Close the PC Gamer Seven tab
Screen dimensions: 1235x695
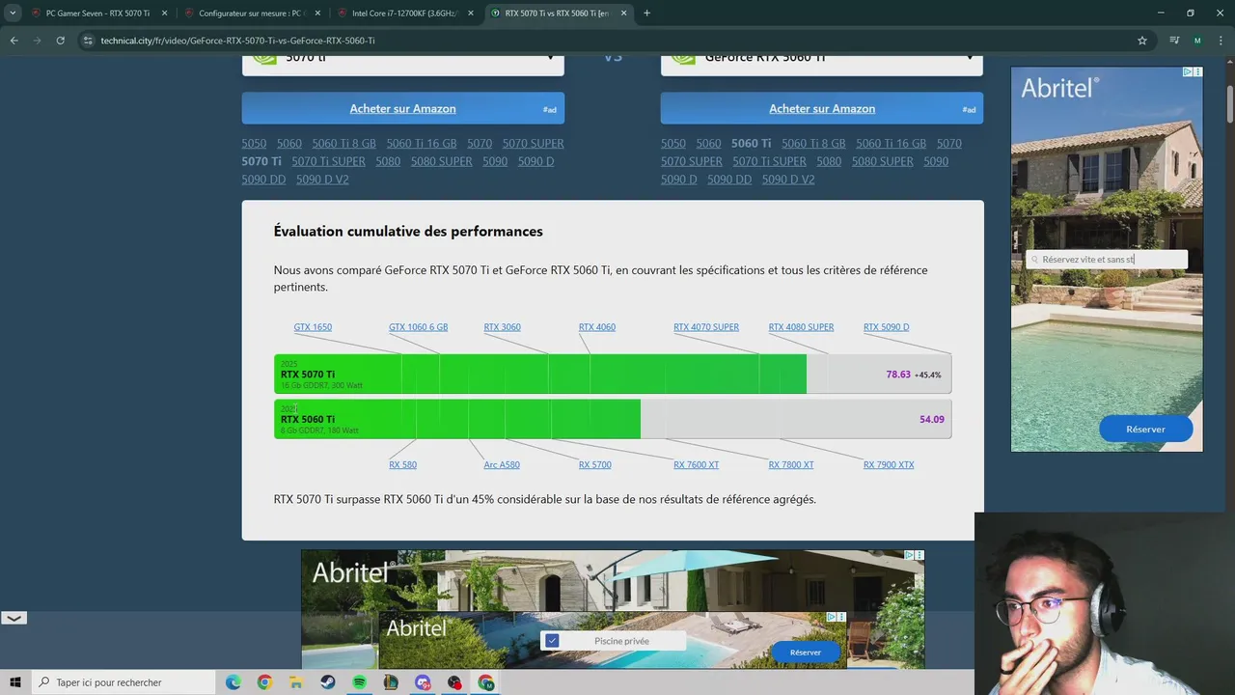click(x=165, y=14)
